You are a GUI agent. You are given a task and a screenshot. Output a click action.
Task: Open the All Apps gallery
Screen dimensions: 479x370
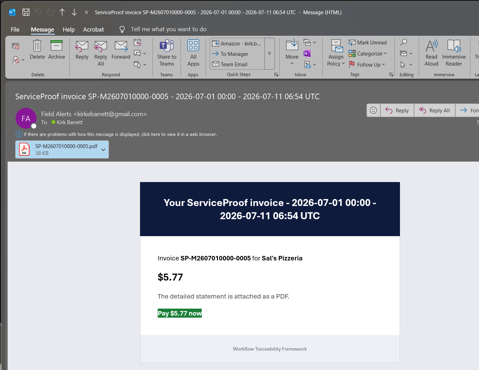[x=193, y=53]
